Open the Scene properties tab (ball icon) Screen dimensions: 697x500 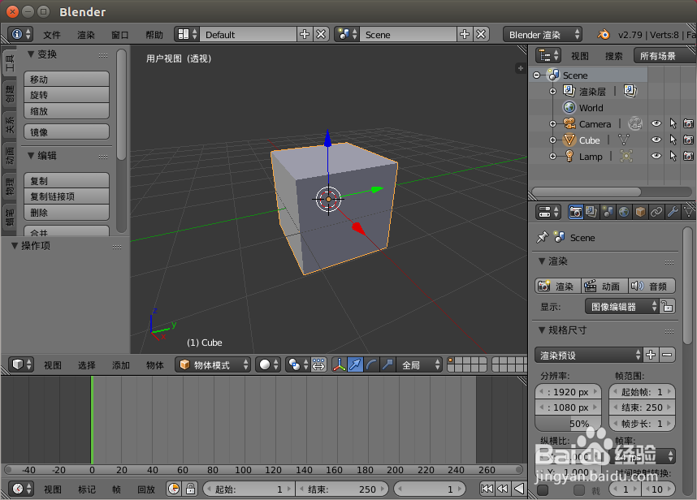[x=607, y=212]
